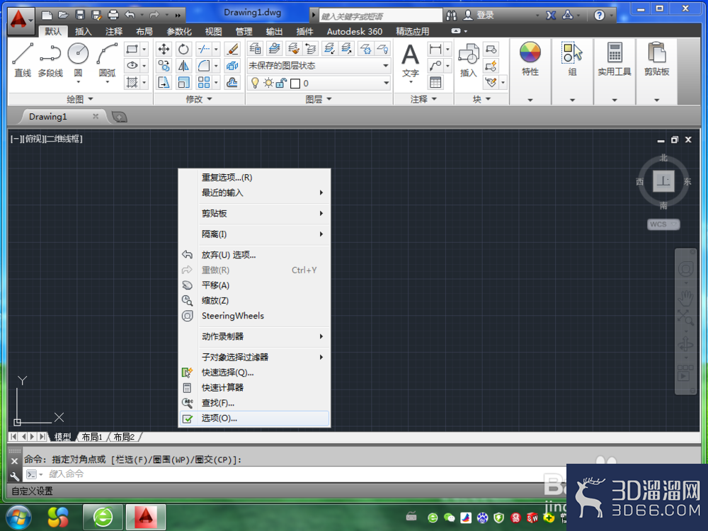This screenshot has height=531, width=708.
Task: Toggle layer on/off light bulb
Action: tap(255, 83)
